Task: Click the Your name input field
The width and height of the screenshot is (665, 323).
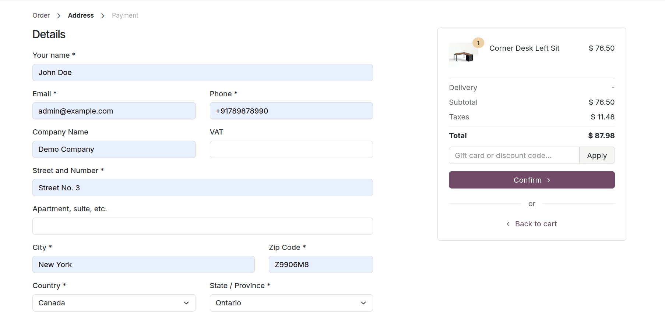Action: click(x=203, y=72)
